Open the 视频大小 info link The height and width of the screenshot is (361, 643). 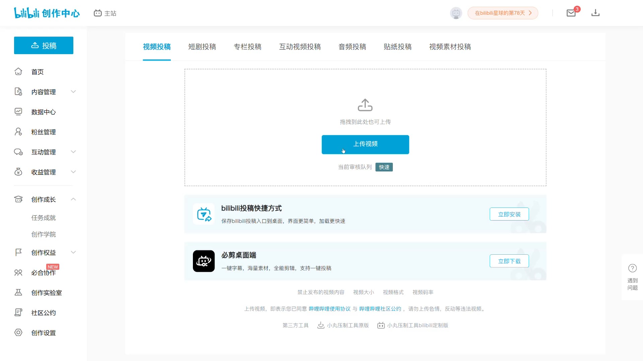(x=363, y=292)
